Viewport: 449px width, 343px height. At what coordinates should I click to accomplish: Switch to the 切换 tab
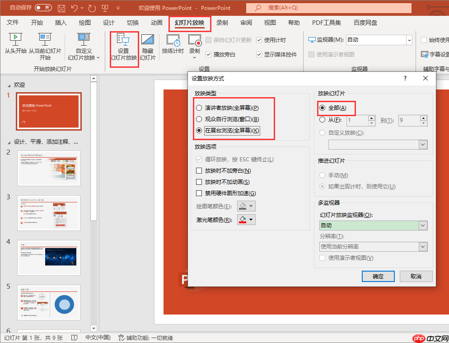(133, 23)
